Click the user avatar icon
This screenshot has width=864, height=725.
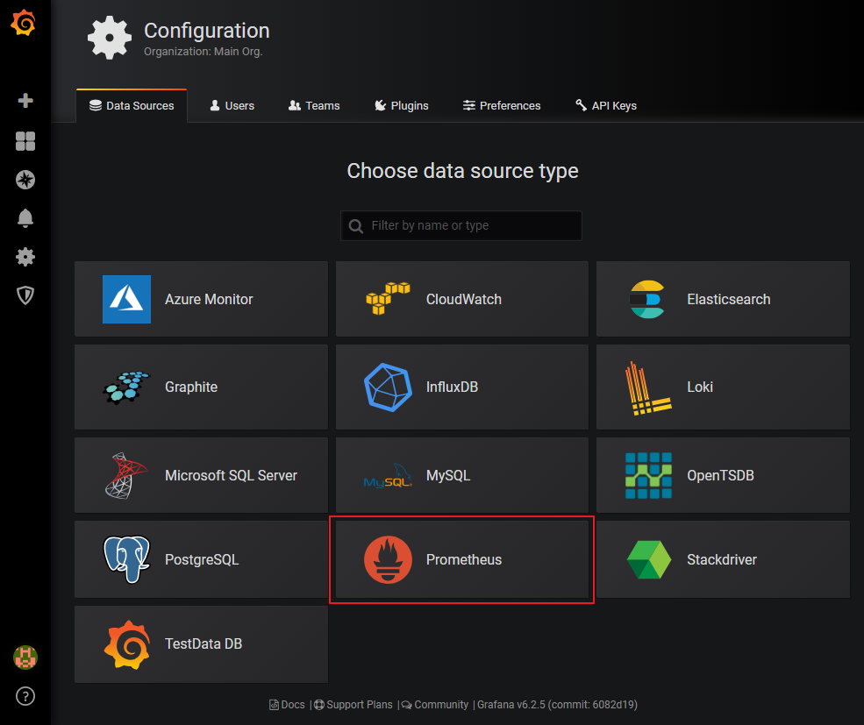point(25,657)
